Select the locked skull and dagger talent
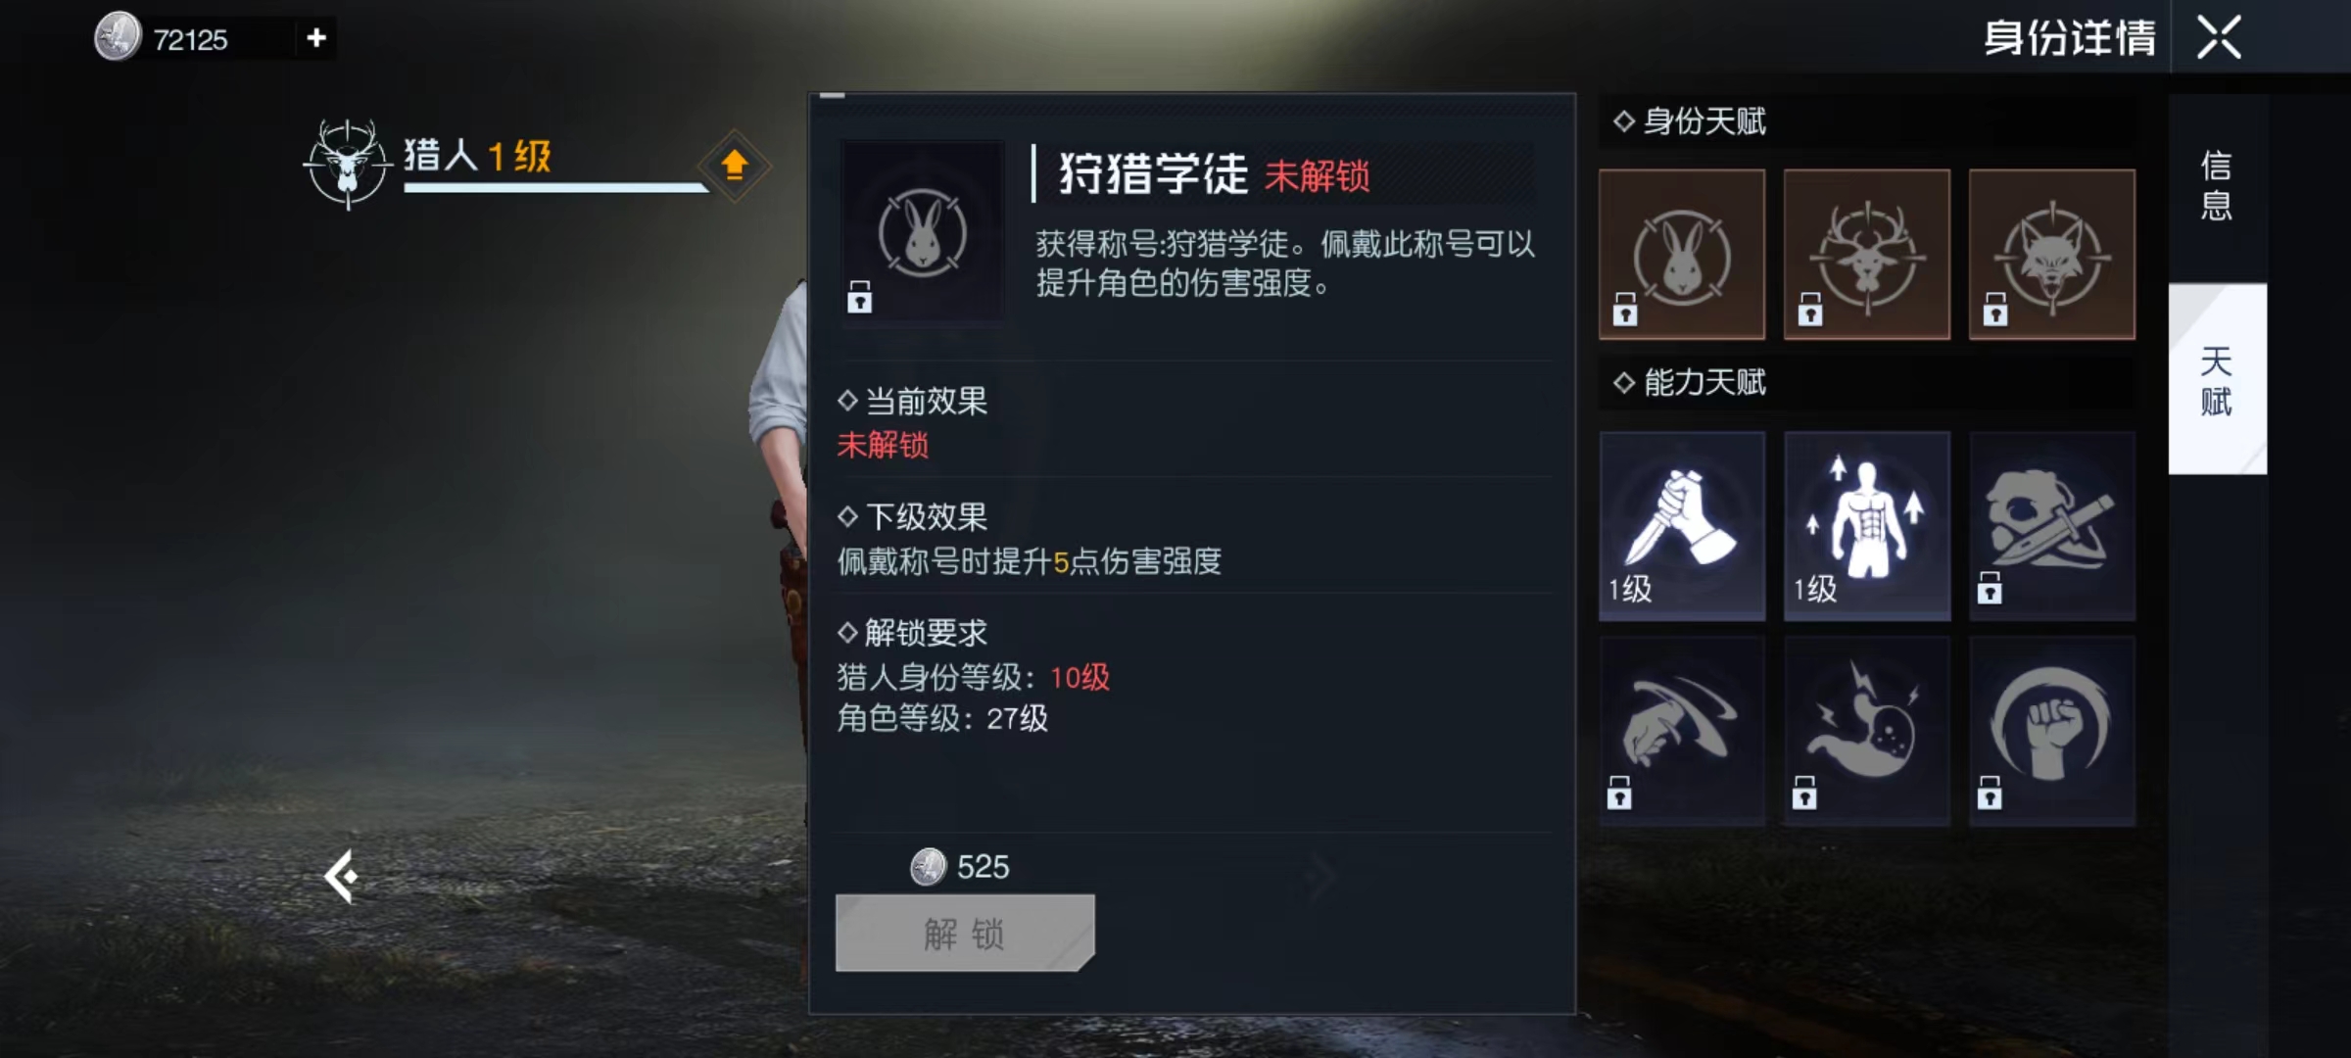The height and width of the screenshot is (1058, 2351). click(x=2052, y=526)
